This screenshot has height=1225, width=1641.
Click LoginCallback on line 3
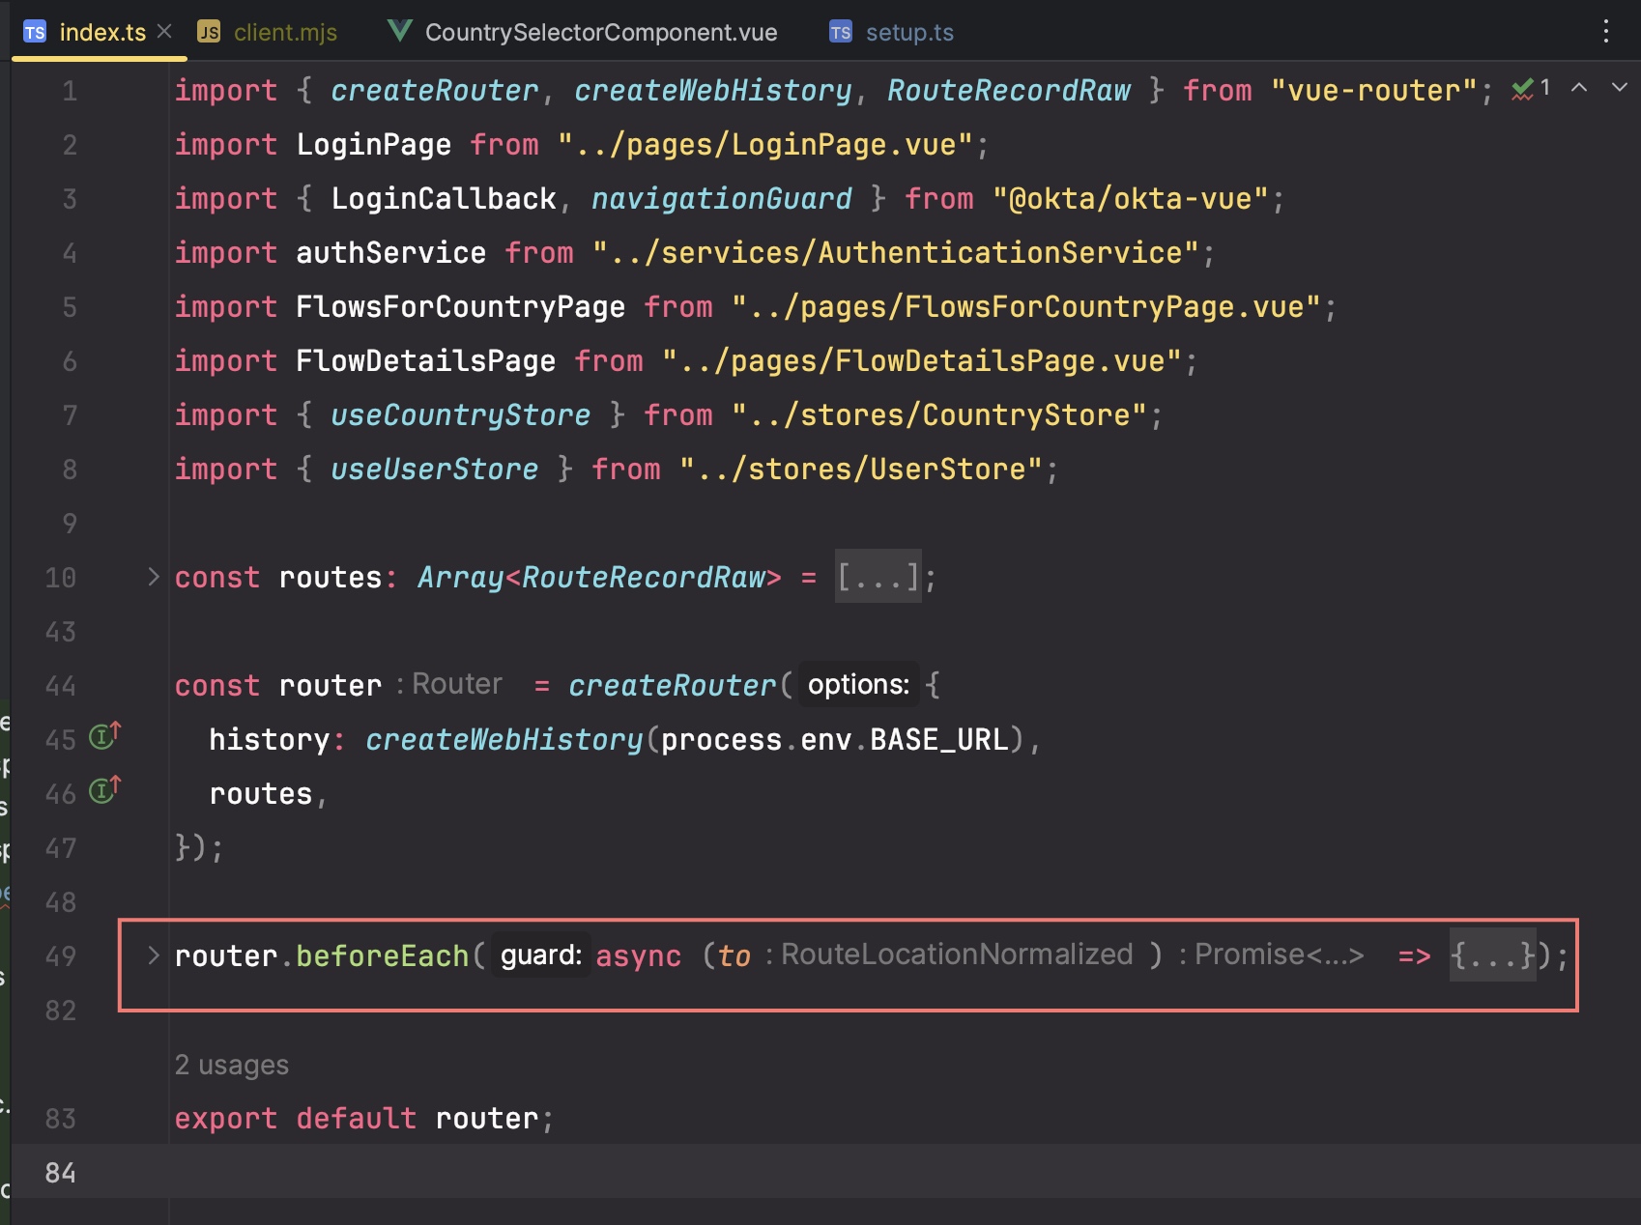(444, 198)
